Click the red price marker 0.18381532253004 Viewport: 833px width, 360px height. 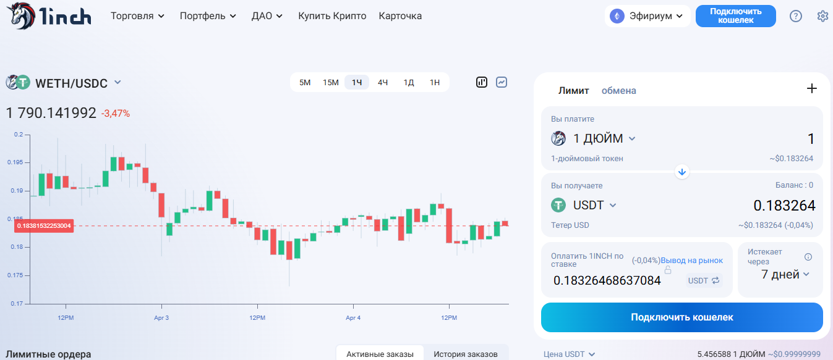point(45,226)
